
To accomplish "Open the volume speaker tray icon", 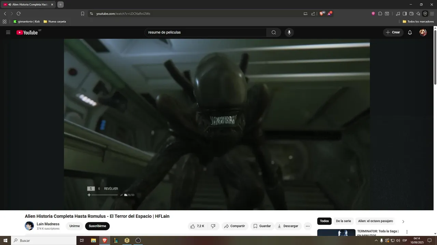I will (398, 241).
